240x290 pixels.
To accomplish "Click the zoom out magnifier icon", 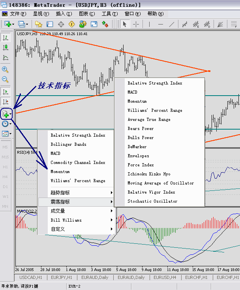I will point(5,79).
